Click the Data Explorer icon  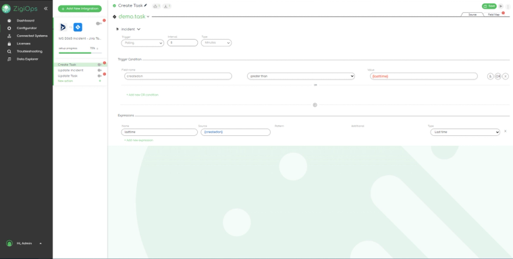[x=9, y=59]
